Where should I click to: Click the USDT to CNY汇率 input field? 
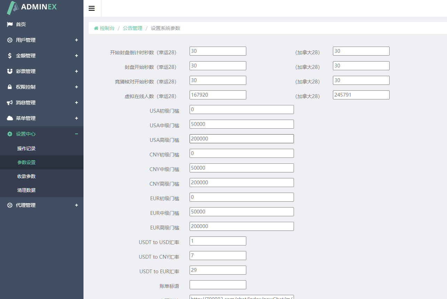pos(218,256)
